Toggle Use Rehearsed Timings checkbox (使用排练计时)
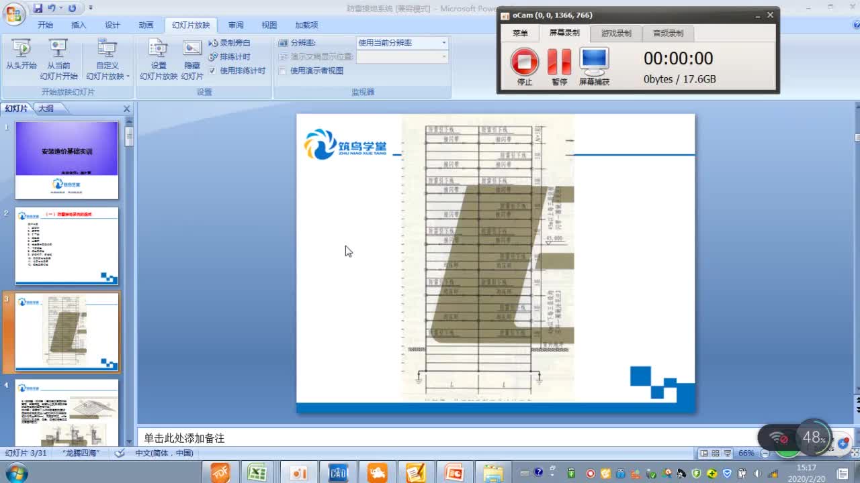Screen dimensions: 860x483 click(x=212, y=70)
